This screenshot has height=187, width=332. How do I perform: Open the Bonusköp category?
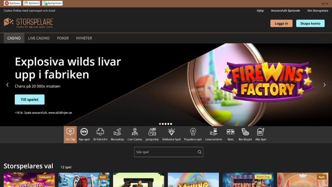pyautogui.click(x=117, y=135)
